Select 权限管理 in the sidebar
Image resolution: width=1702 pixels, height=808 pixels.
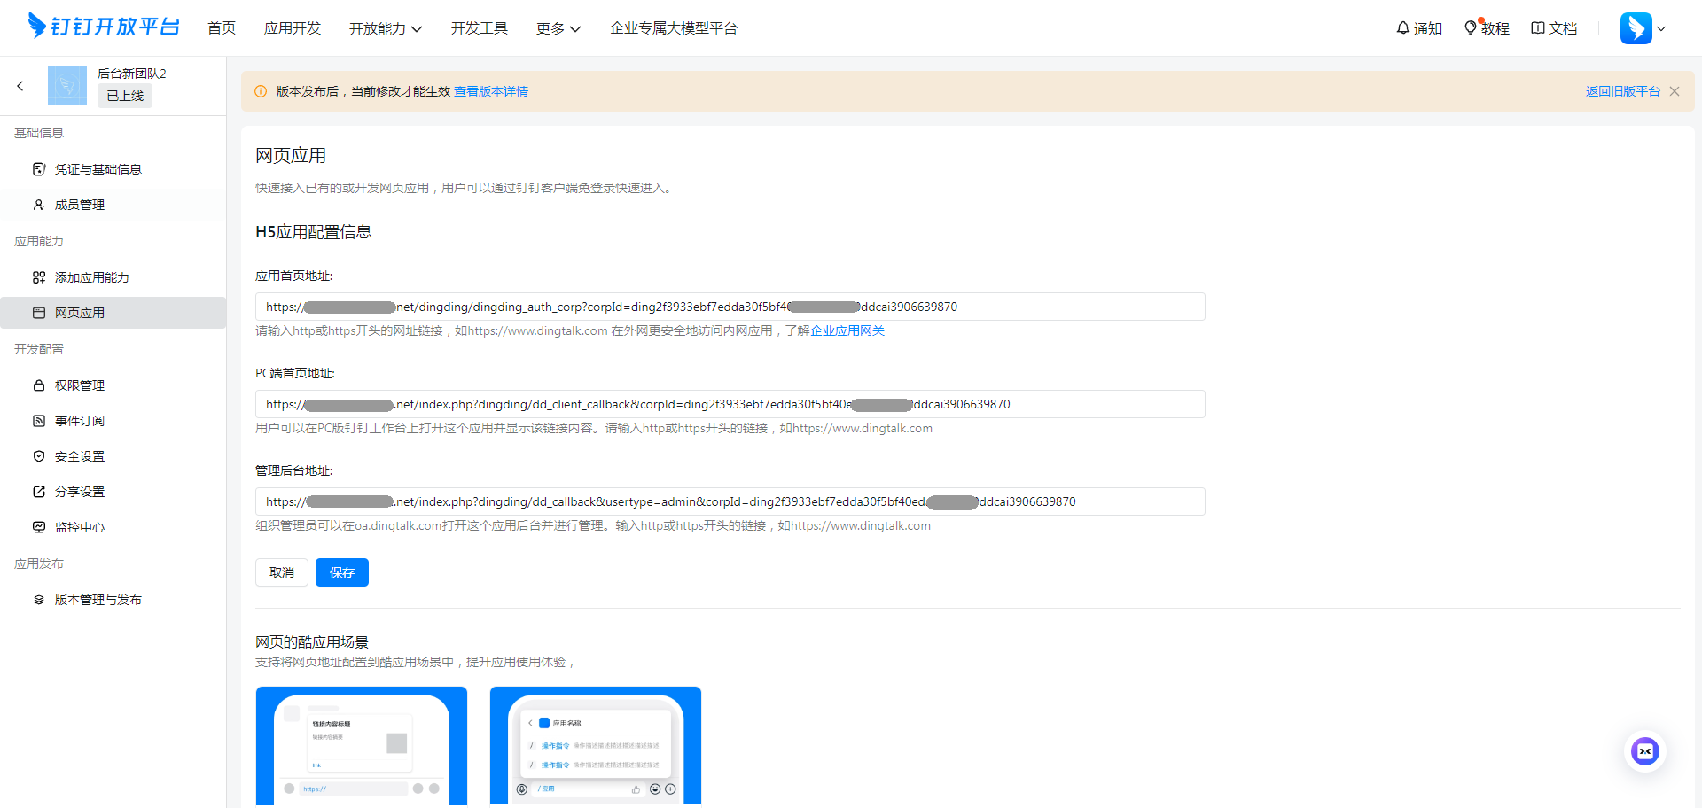coord(80,385)
